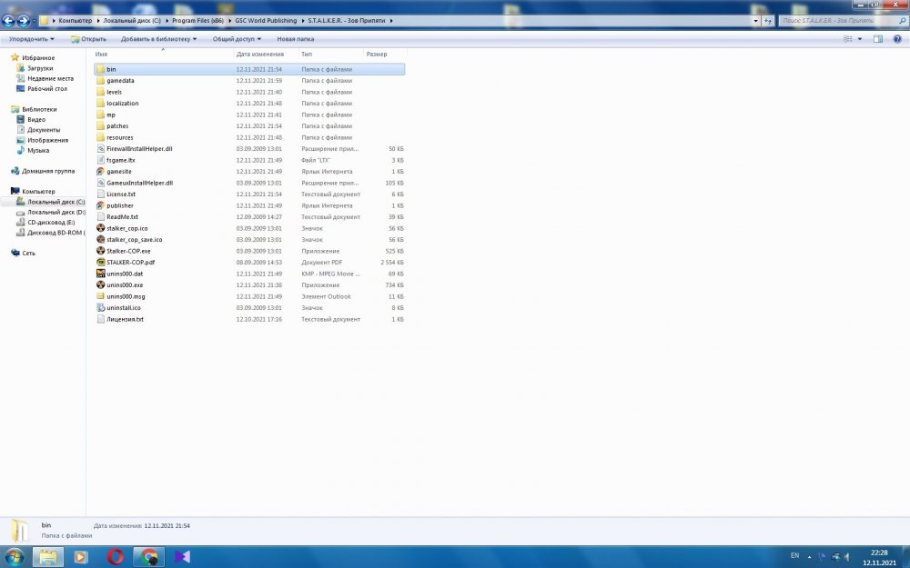The height and width of the screenshot is (568, 910).
Task: Select the gamedata folder icon
Action: pyautogui.click(x=100, y=81)
